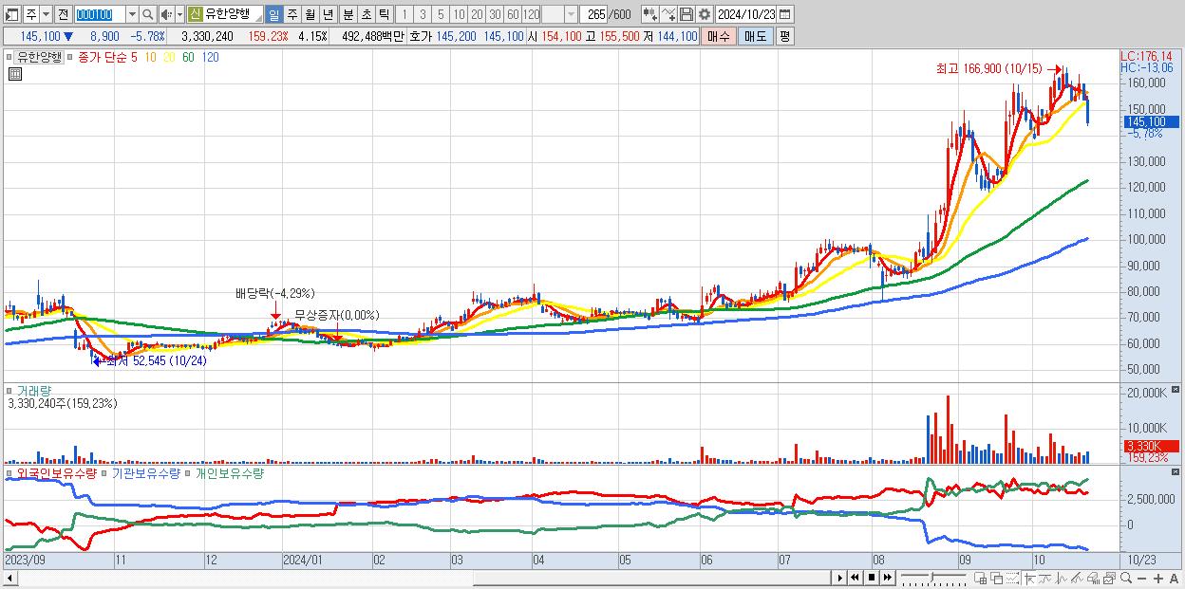Expand the speaker options dropdown

[x=179, y=14]
